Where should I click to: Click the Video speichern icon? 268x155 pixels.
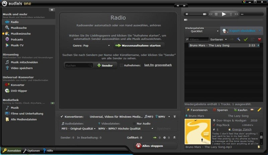tap(7, 68)
